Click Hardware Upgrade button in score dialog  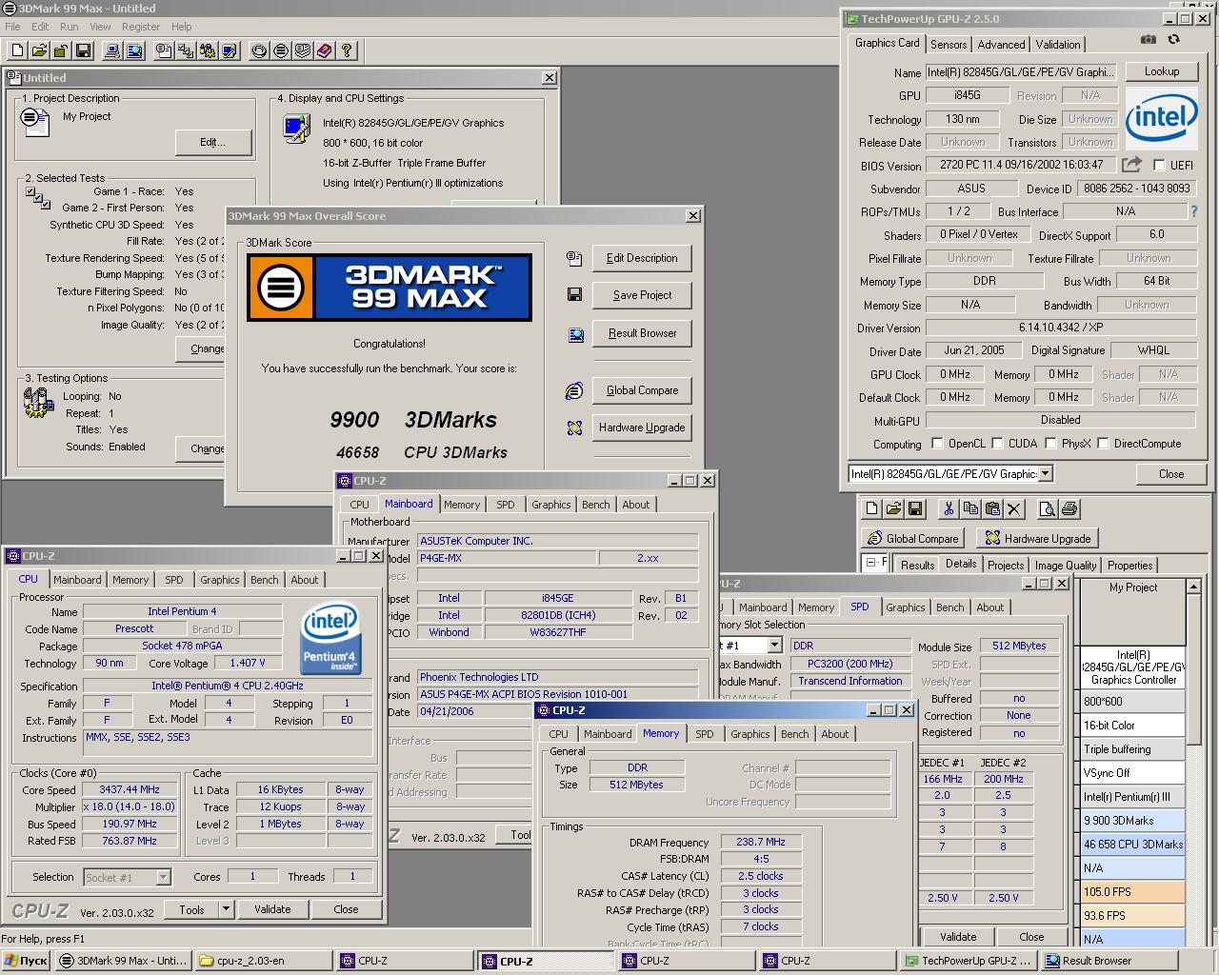[x=642, y=428]
